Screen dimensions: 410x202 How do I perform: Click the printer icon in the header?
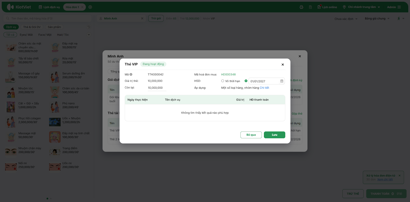pyautogui.click(x=301, y=7)
